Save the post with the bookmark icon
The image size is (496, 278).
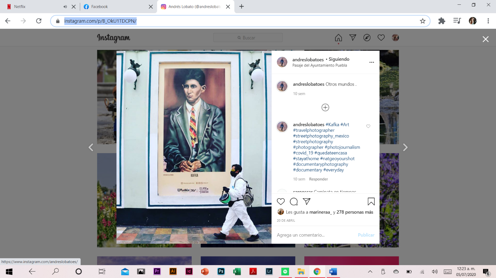click(371, 202)
